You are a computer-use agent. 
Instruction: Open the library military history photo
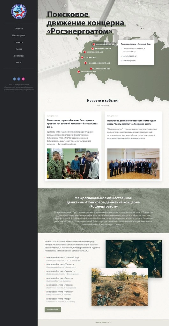point(73,164)
